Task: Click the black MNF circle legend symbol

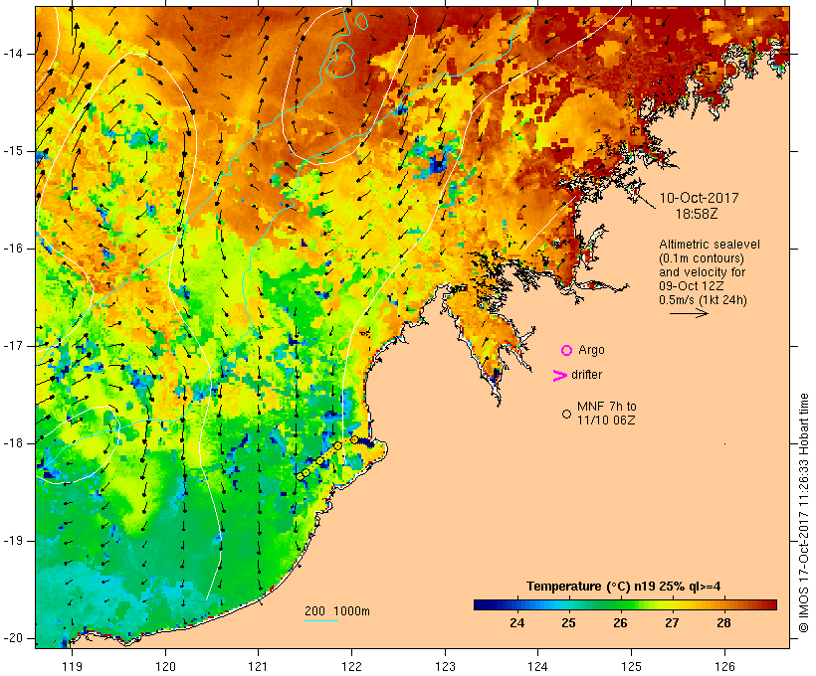Action: point(567,414)
